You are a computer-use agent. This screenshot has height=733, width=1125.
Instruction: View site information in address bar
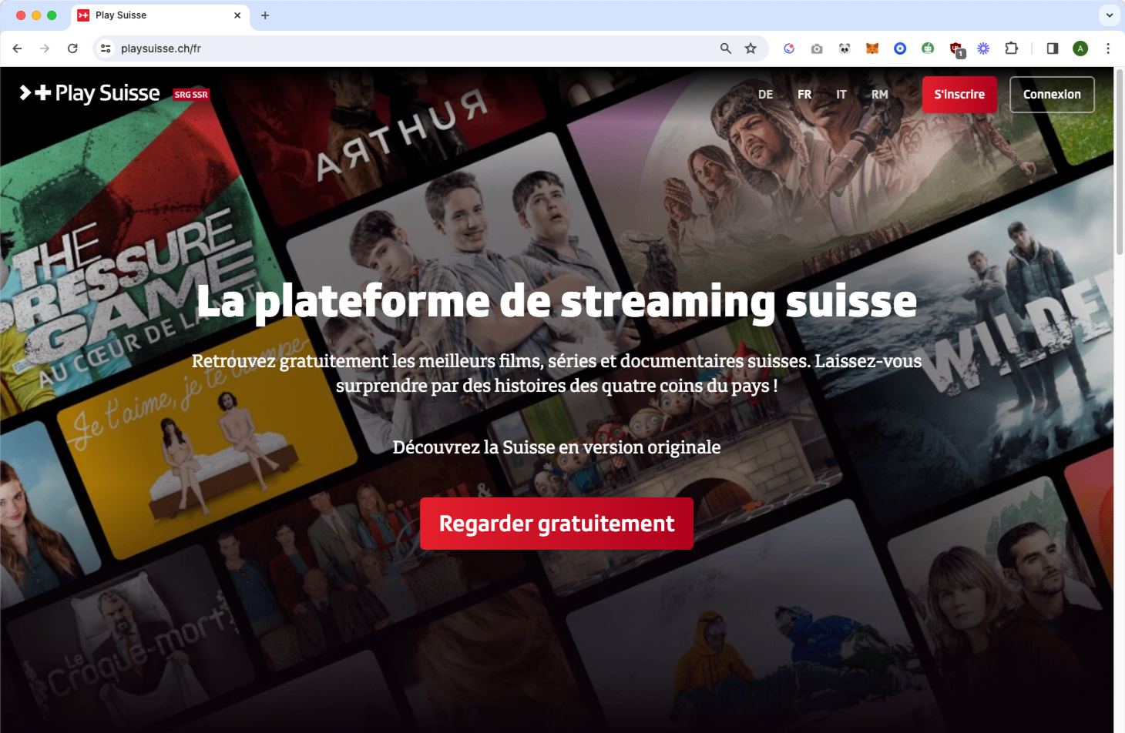tap(106, 49)
